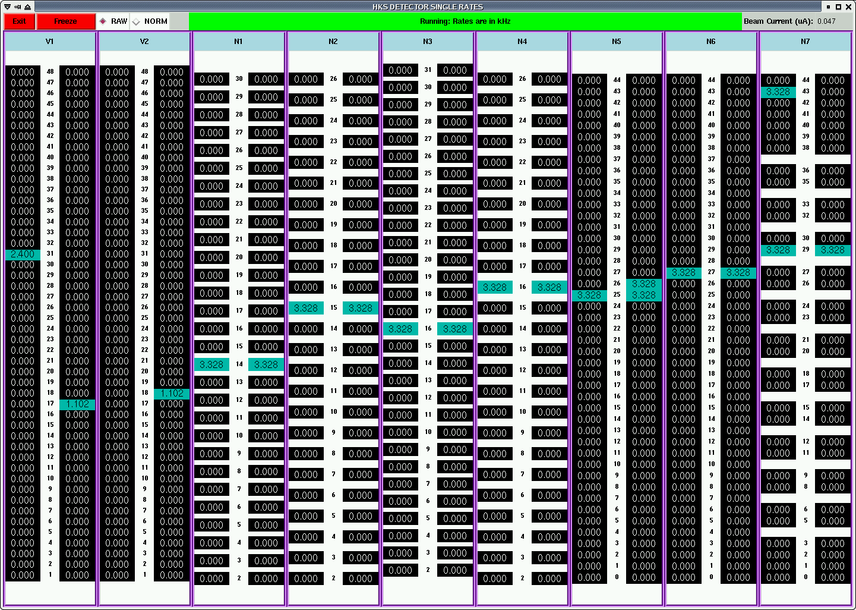
Task: Click the V1 panel header
Action: click(50, 42)
